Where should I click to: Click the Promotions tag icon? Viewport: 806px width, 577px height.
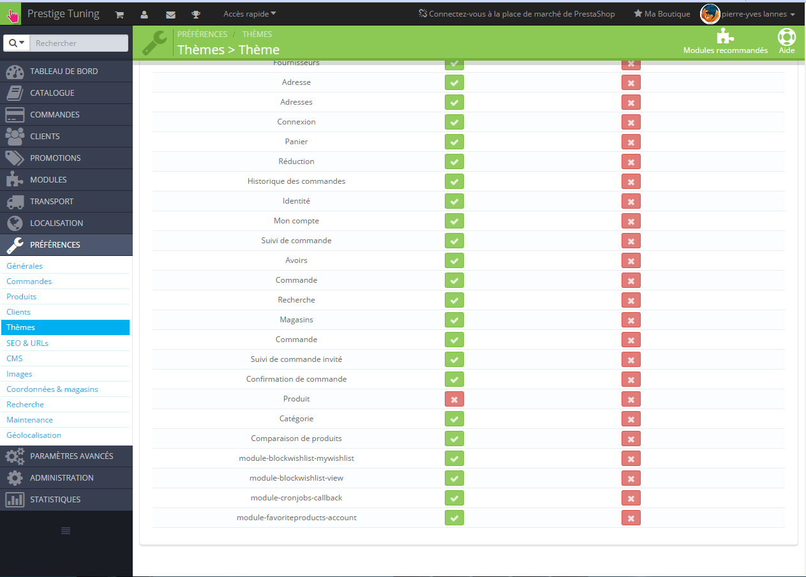point(14,158)
